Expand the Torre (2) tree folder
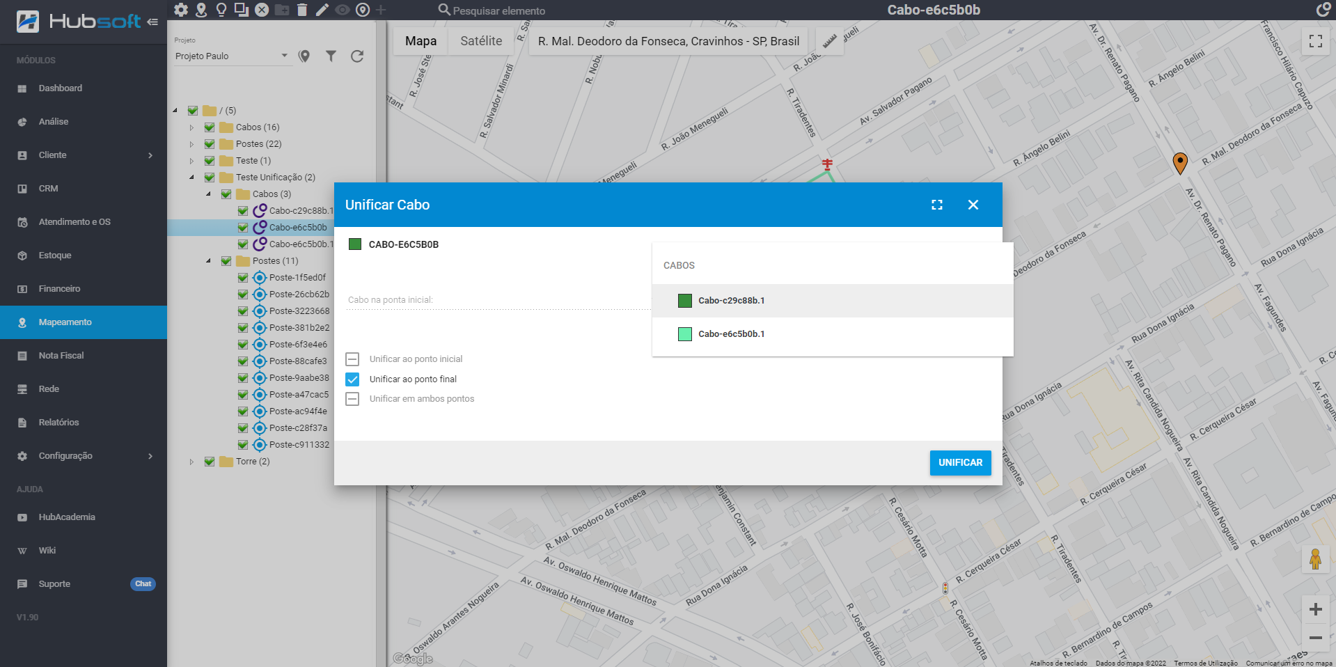The height and width of the screenshot is (667, 1336). coord(191,462)
